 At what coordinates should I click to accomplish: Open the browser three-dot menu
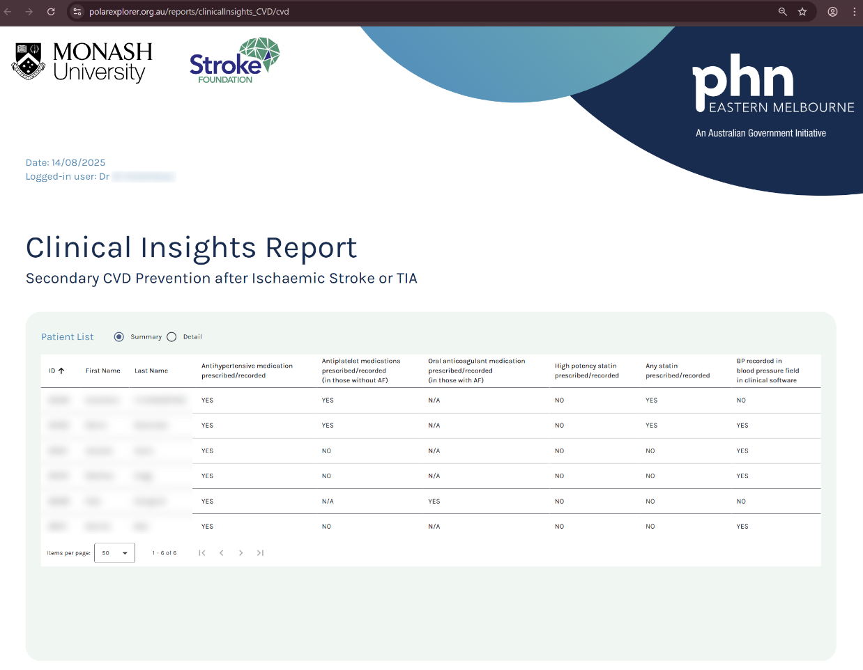(854, 12)
